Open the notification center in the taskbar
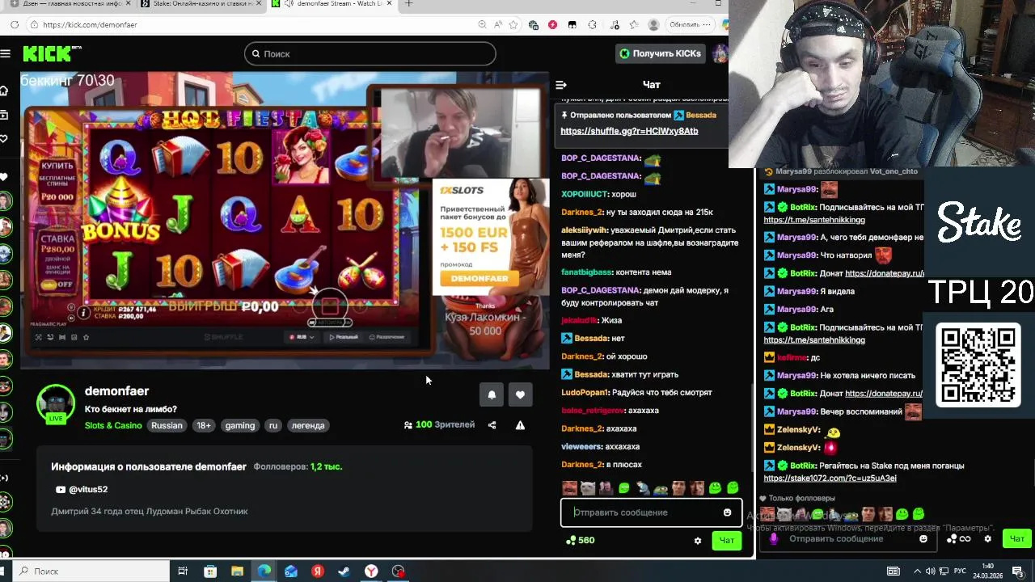This screenshot has width=1035, height=582. pyautogui.click(x=1019, y=571)
